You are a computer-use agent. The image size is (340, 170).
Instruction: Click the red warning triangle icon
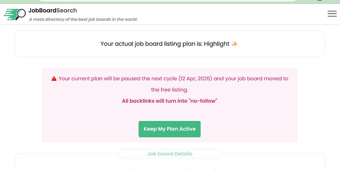click(x=54, y=79)
